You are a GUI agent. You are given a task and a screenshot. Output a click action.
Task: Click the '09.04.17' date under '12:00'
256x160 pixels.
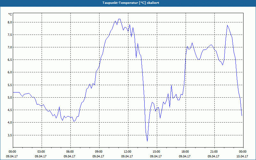(x=127, y=156)
